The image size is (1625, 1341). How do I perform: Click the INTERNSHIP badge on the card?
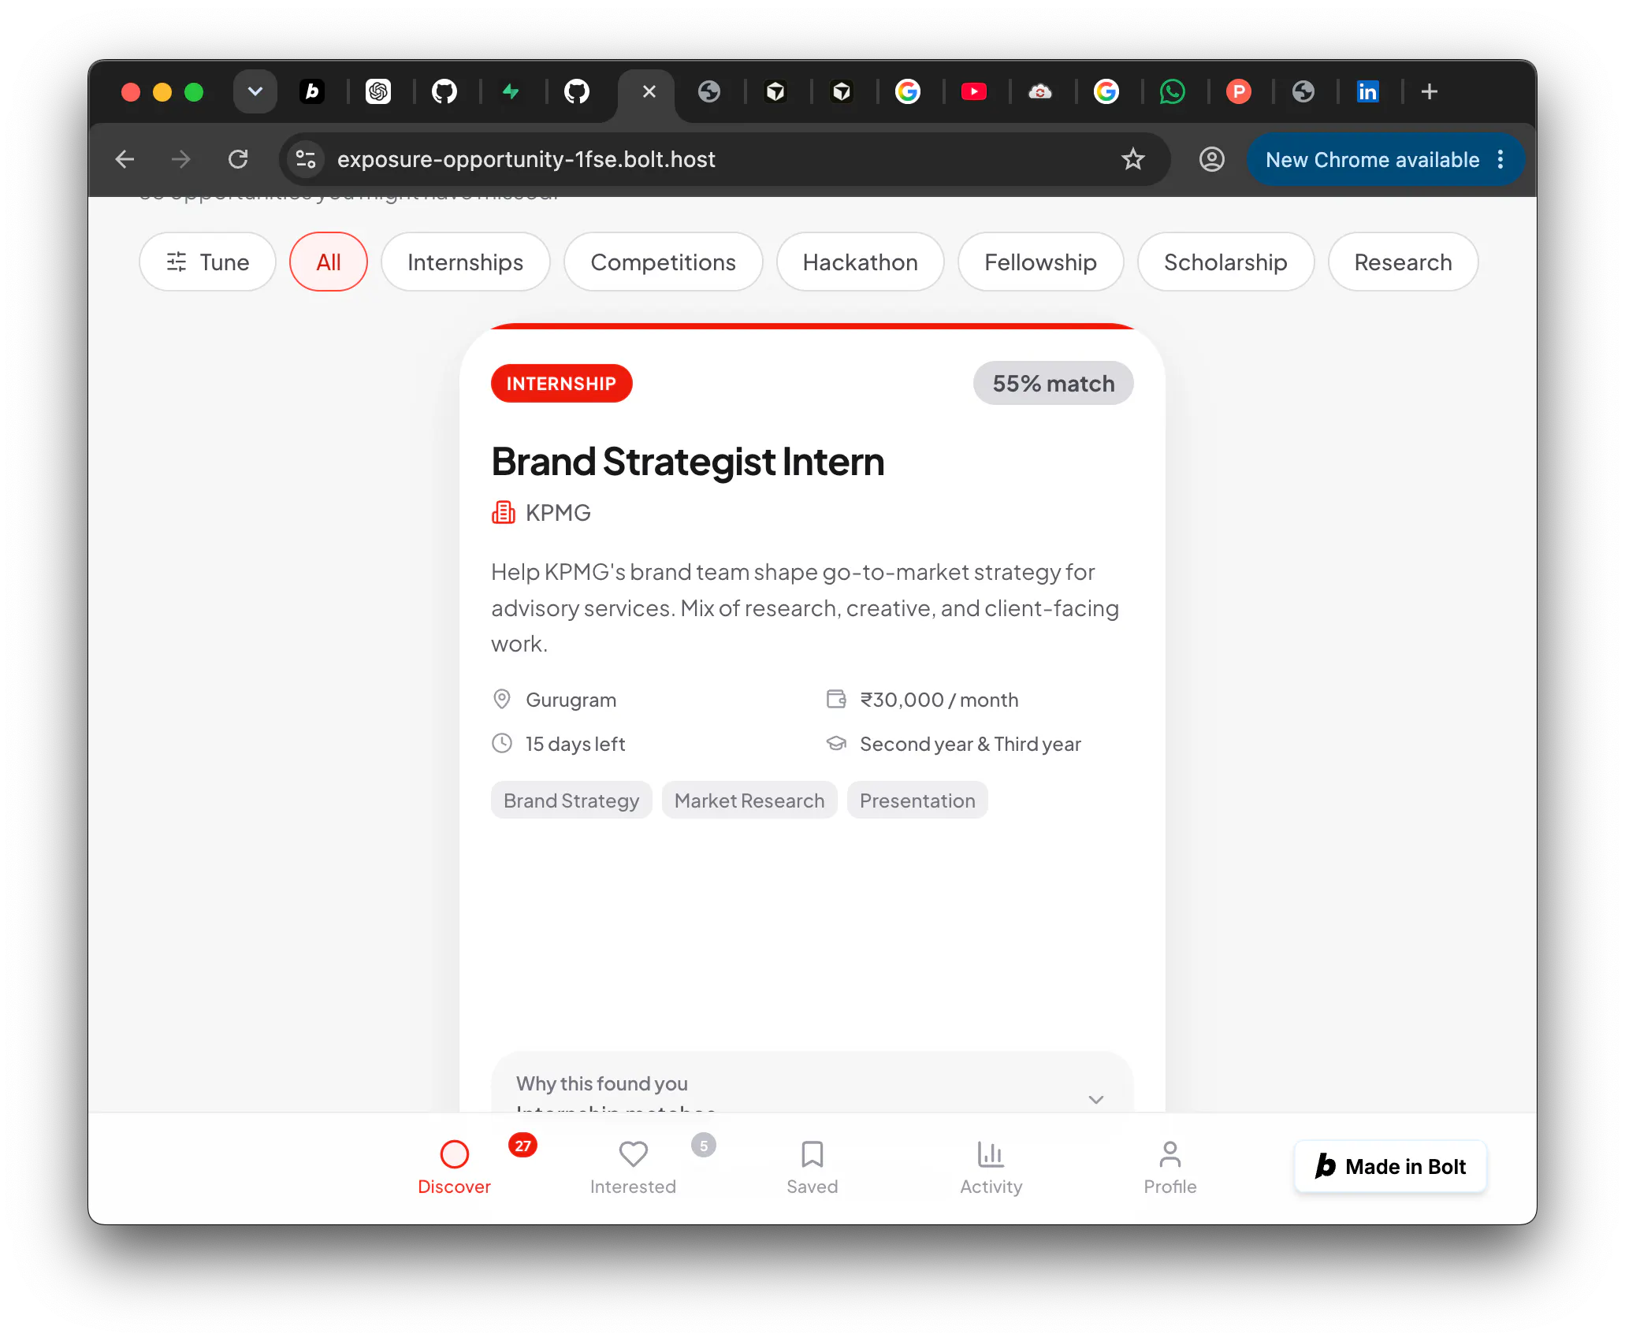click(562, 384)
